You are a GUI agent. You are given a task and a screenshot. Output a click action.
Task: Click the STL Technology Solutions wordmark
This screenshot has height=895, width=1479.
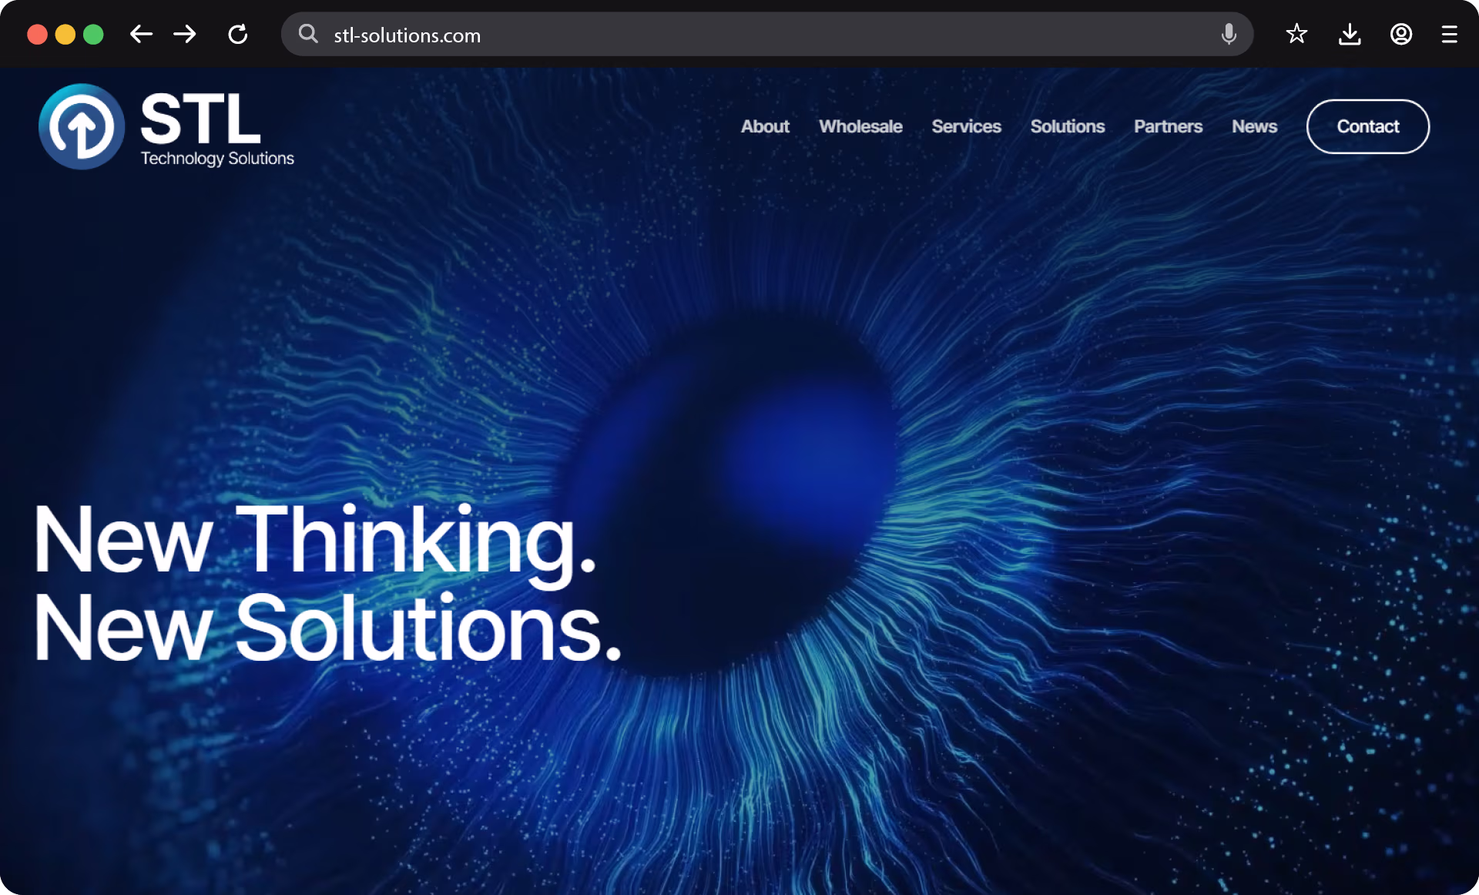pyautogui.click(x=216, y=129)
